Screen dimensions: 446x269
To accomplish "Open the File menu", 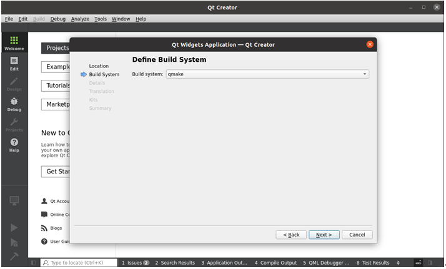I will (x=9, y=19).
